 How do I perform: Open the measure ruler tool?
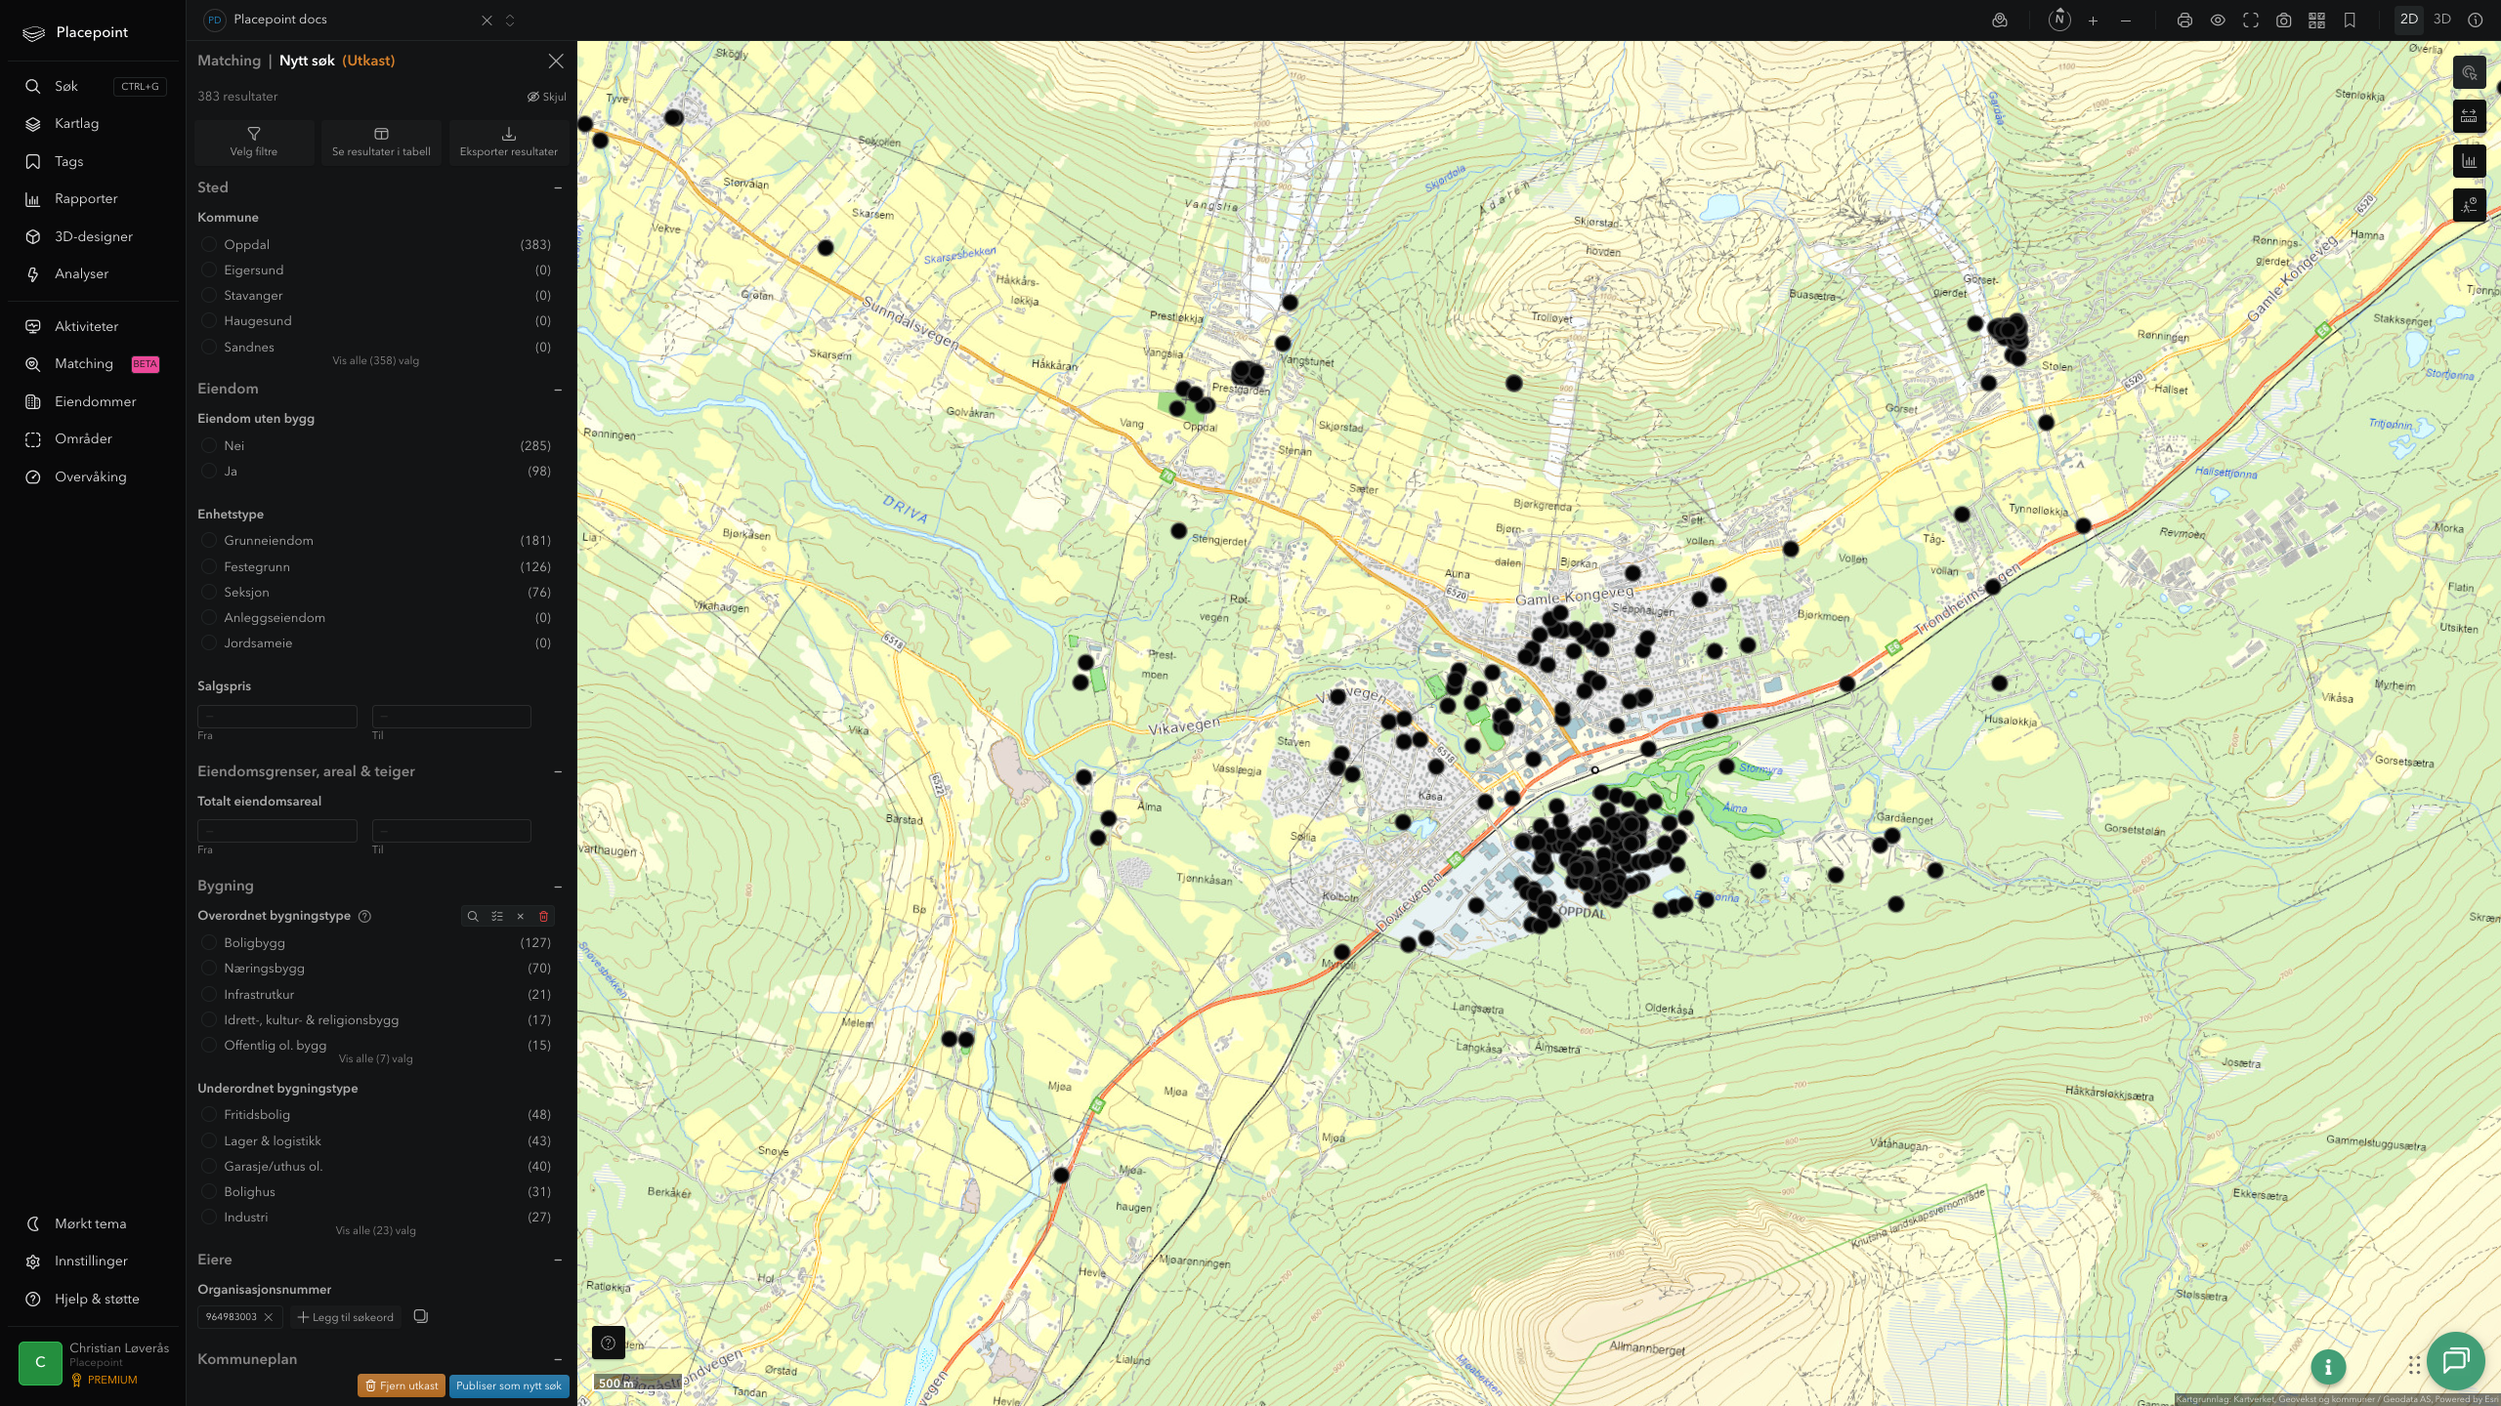tap(2469, 116)
